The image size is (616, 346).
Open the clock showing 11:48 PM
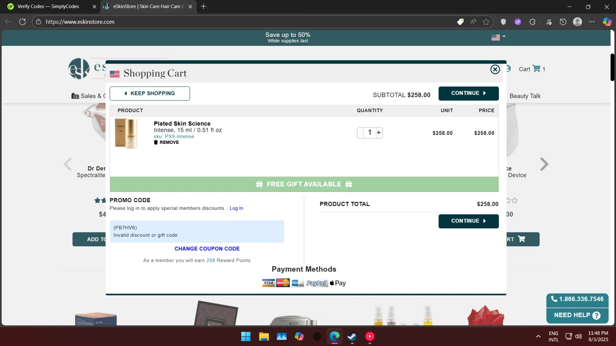(598, 337)
